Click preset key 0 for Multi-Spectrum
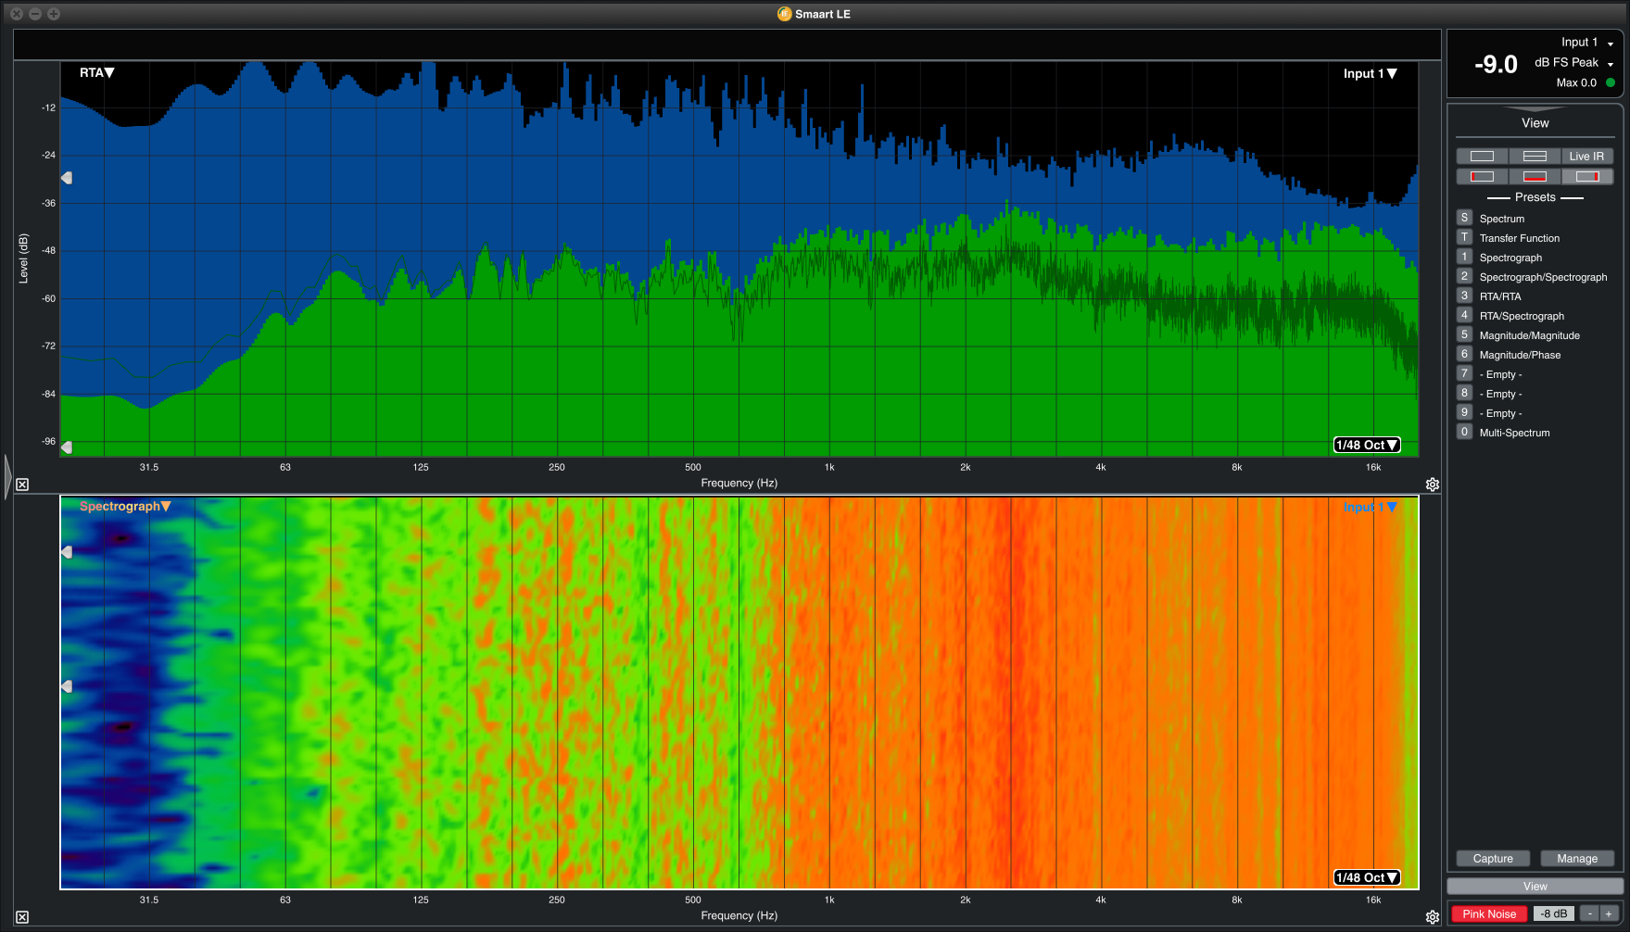 click(x=1464, y=432)
